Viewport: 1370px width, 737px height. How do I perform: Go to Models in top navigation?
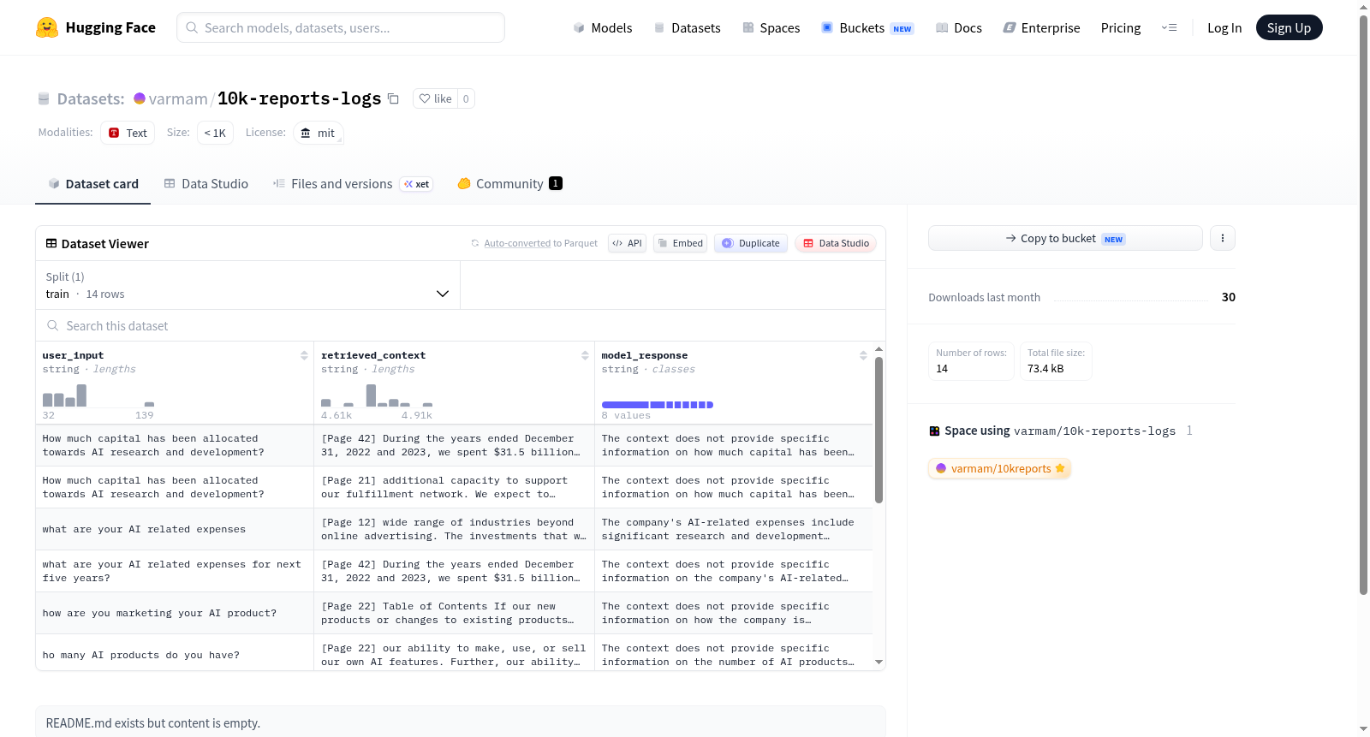click(603, 27)
